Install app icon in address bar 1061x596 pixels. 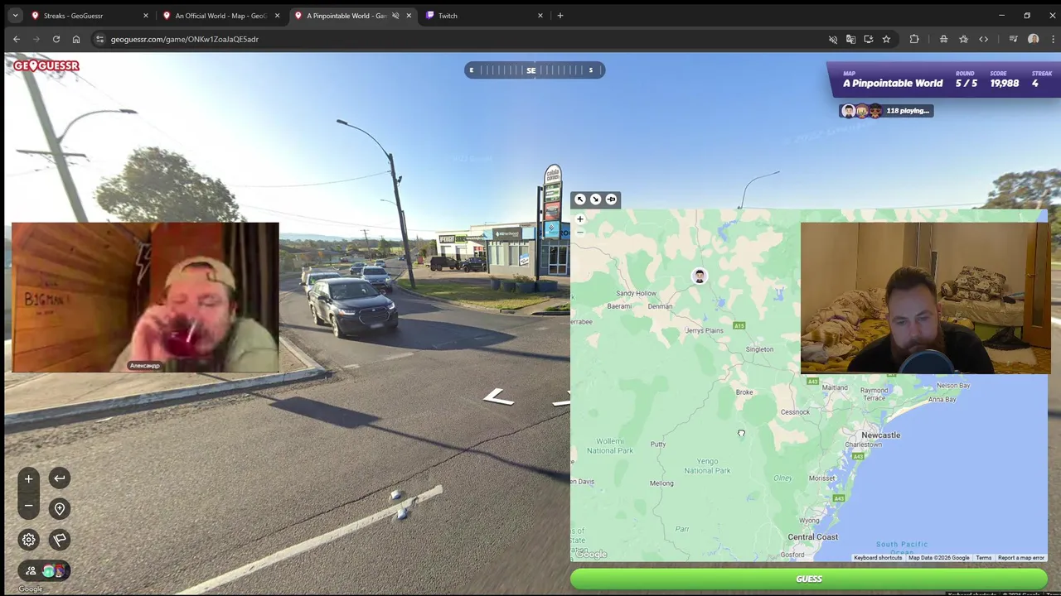coord(869,39)
